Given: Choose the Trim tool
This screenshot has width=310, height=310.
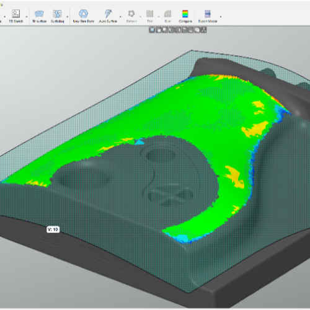Looking at the screenshot, I should pos(150,16).
